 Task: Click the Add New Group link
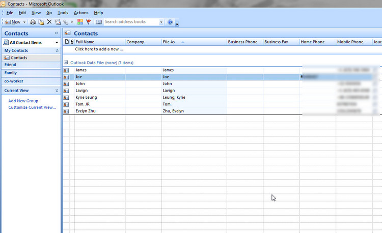[x=23, y=101]
